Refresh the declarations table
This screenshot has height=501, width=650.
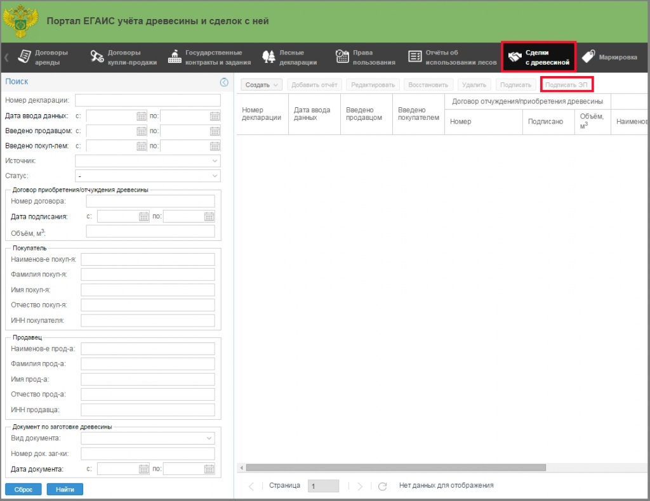[382, 486]
